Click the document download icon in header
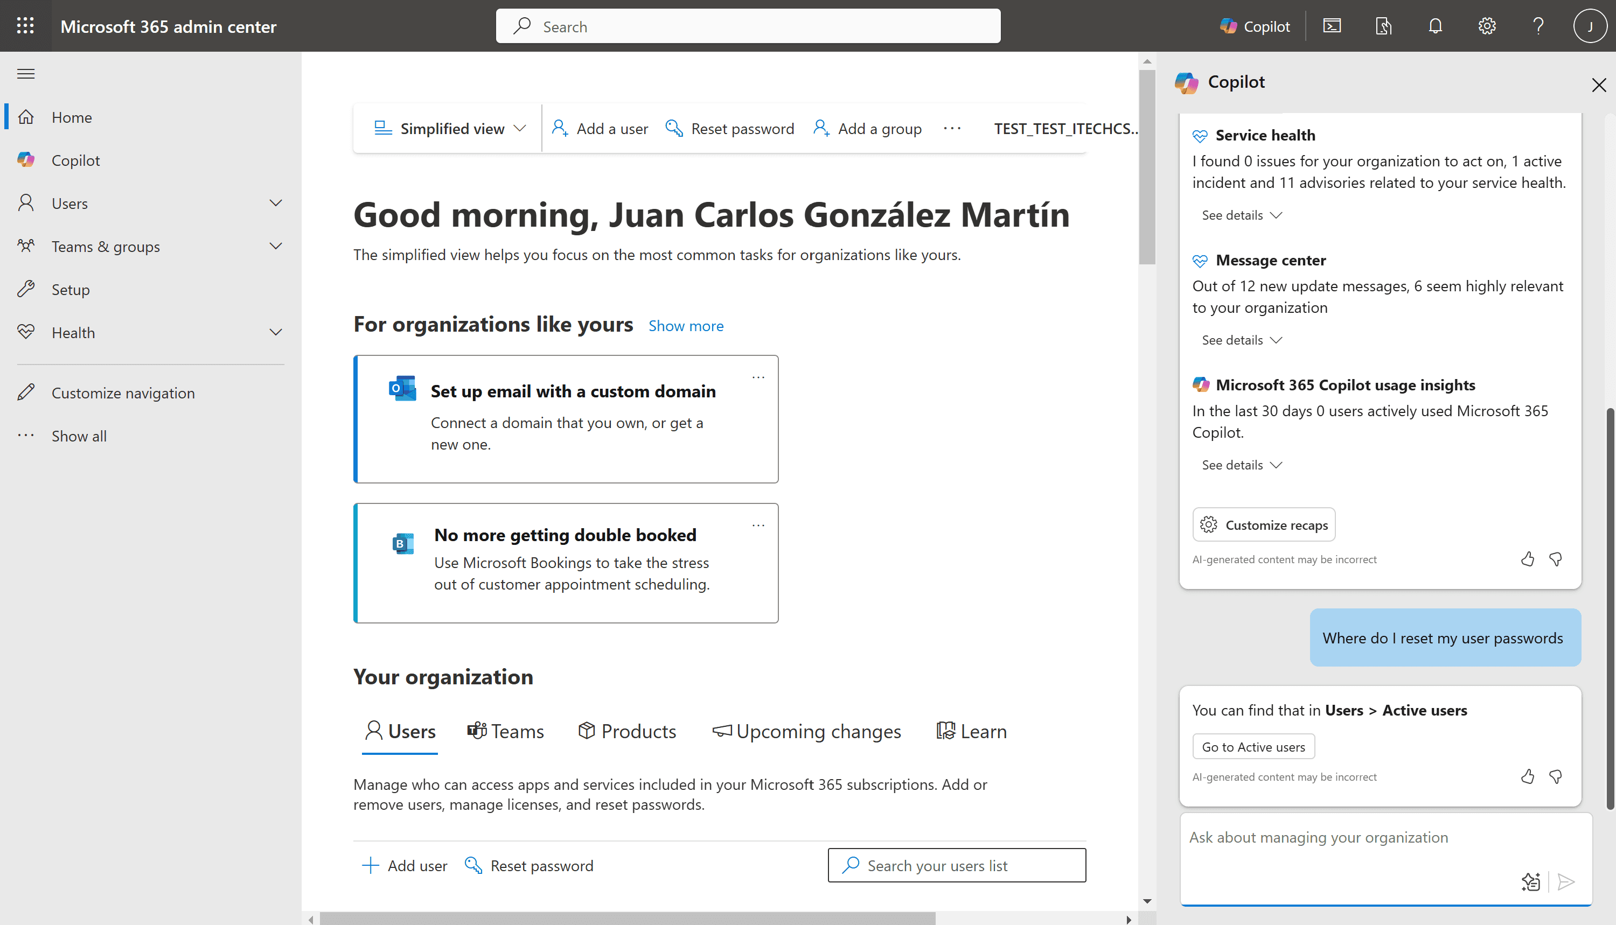Viewport: 1616px width, 925px height. (x=1383, y=26)
